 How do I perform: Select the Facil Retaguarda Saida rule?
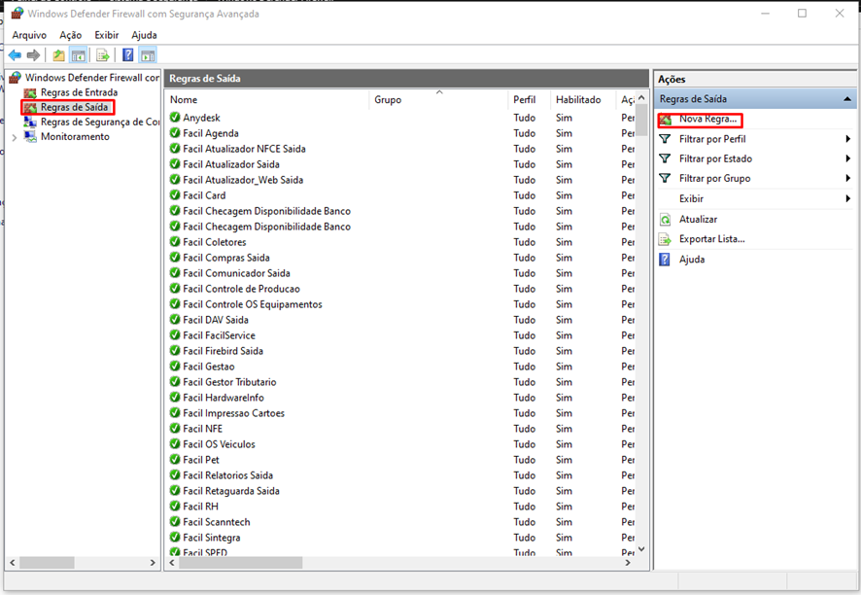click(x=231, y=491)
